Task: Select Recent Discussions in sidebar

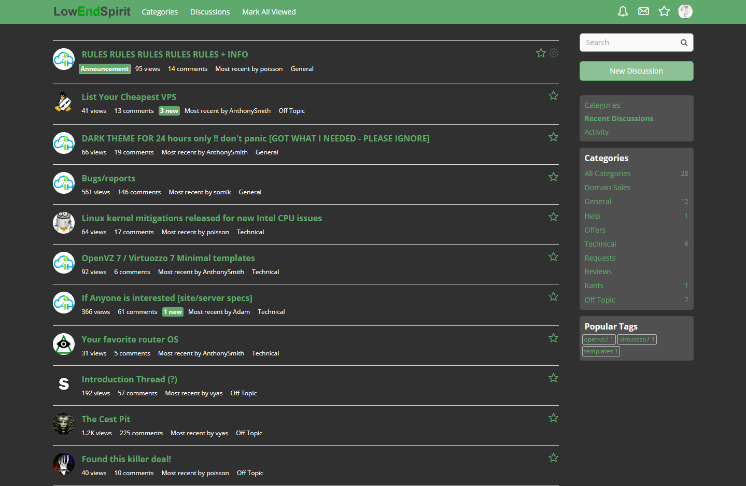Action: [x=618, y=119]
